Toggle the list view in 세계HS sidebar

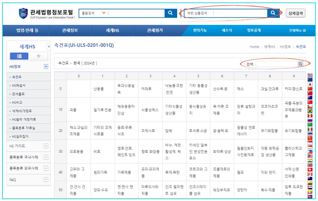click(x=20, y=56)
